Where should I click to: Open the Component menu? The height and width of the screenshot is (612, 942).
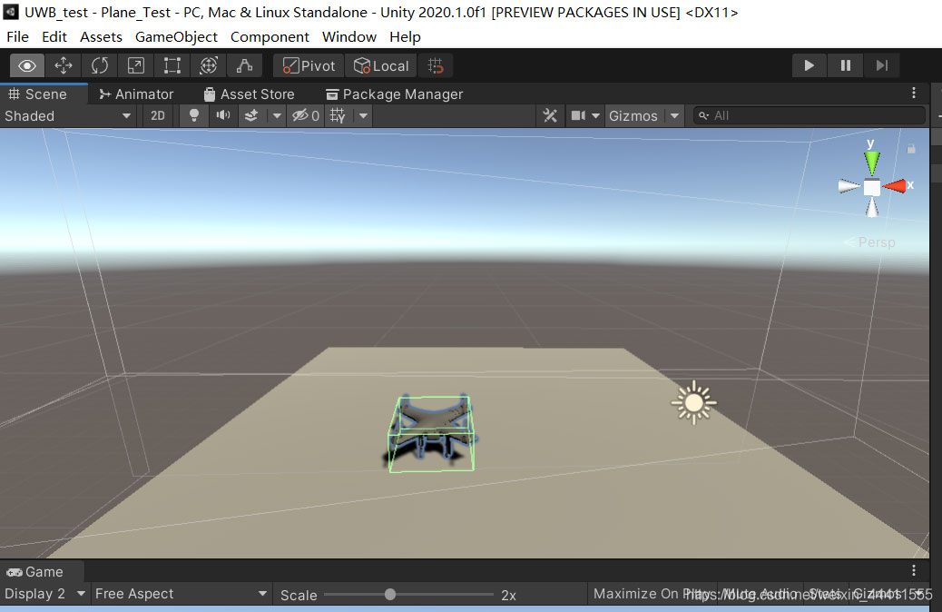[270, 36]
